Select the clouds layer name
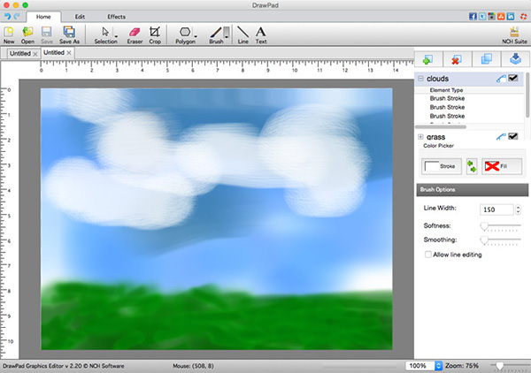The height and width of the screenshot is (373, 531). click(437, 79)
